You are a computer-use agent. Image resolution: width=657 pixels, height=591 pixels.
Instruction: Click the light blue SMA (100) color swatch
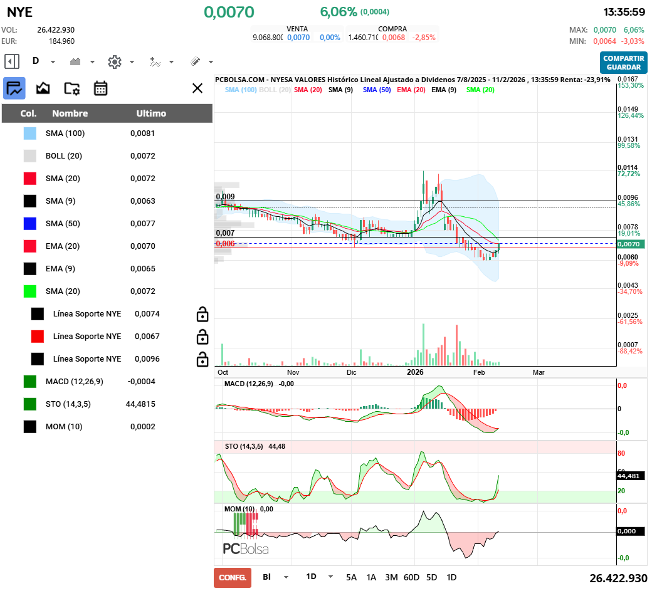pyautogui.click(x=30, y=133)
